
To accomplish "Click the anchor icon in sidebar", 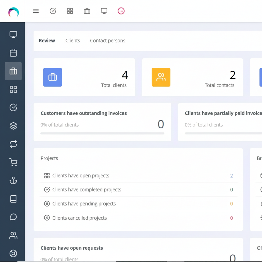I will click(x=13, y=181).
